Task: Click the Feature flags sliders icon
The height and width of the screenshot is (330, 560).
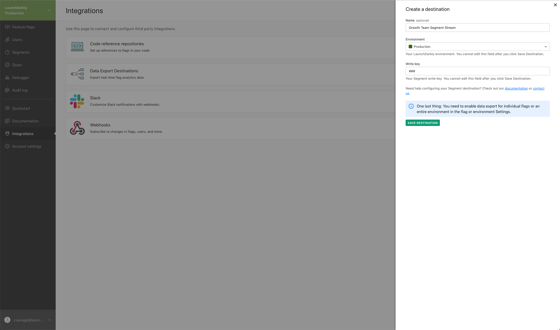Action: [x=7, y=27]
